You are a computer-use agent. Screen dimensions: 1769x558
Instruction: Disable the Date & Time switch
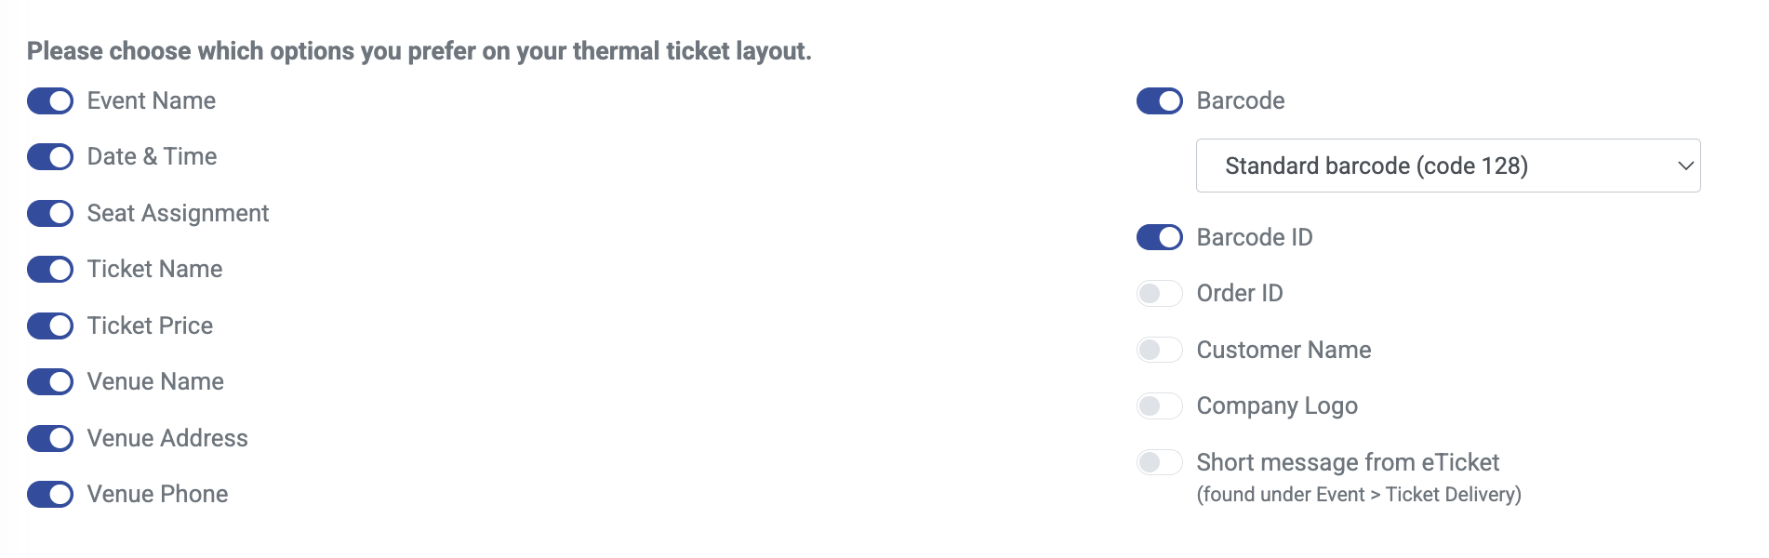[50, 157]
